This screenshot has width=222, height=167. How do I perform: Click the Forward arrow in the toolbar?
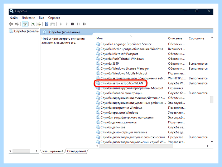tap(17, 24)
